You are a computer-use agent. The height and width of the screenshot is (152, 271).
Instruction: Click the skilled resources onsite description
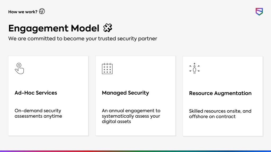coord(220,114)
